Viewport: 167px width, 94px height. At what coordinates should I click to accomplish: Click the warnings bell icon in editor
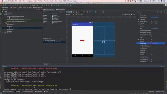tap(134, 14)
